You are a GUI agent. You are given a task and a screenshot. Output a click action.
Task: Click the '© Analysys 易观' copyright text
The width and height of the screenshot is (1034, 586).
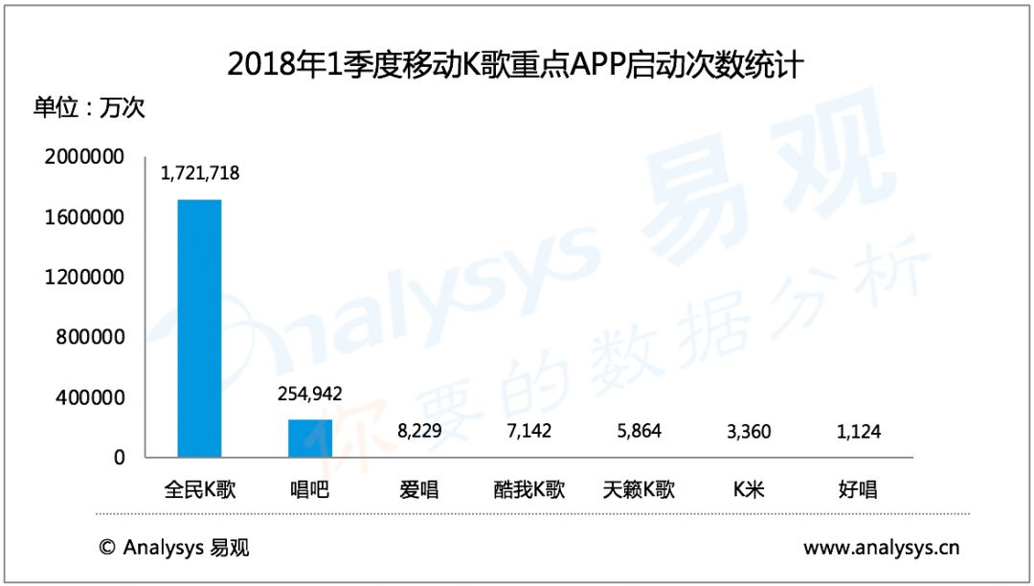click(x=174, y=548)
